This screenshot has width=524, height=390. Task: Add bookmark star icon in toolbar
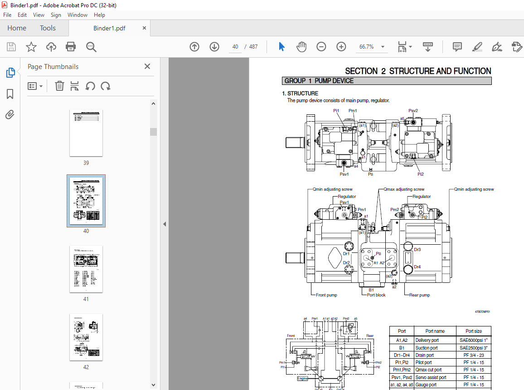pyautogui.click(x=31, y=47)
